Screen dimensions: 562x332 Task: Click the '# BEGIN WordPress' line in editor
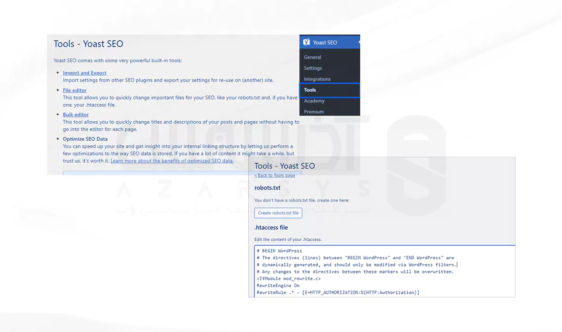tap(280, 251)
